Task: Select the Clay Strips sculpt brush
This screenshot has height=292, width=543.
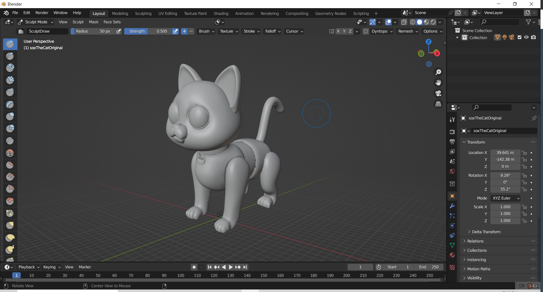Action: 10,80
